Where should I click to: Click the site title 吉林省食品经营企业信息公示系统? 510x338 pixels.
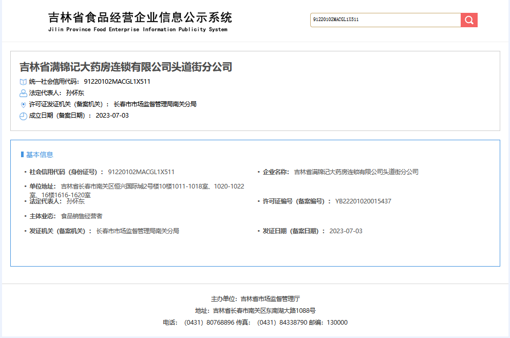(x=140, y=17)
